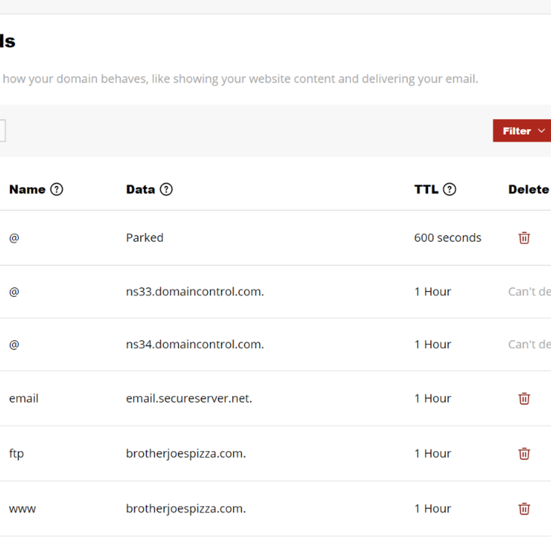
Task: Click Can't delete text in ns33 row
Action: coord(530,292)
